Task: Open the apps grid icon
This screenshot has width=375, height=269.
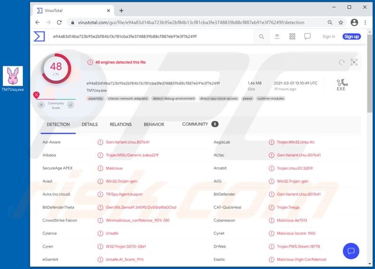Action: coord(292,36)
